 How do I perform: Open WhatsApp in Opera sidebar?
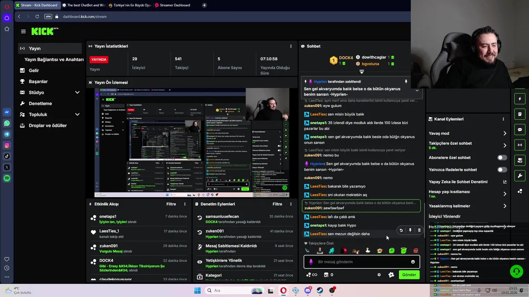pos(7,123)
